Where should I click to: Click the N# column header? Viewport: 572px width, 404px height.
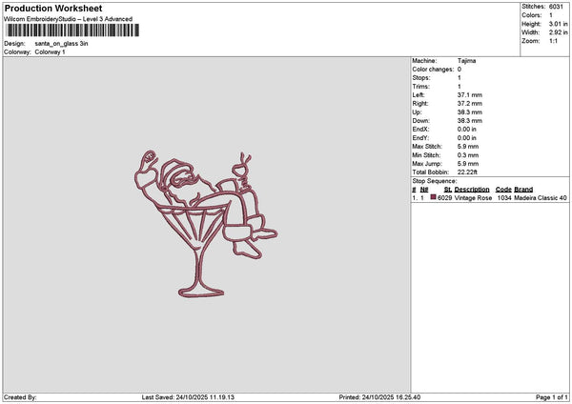(x=424, y=190)
